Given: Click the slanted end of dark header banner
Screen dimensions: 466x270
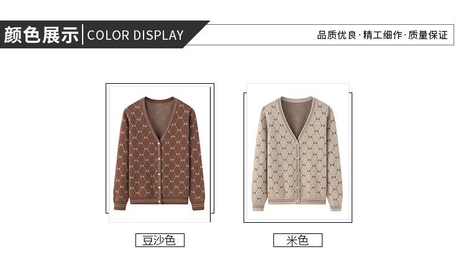Looking at the screenshot, I should click(197, 34).
